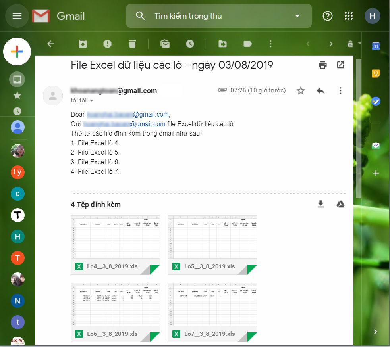Open the toolbar's More options menu
The image size is (390, 347).
pos(270,44)
